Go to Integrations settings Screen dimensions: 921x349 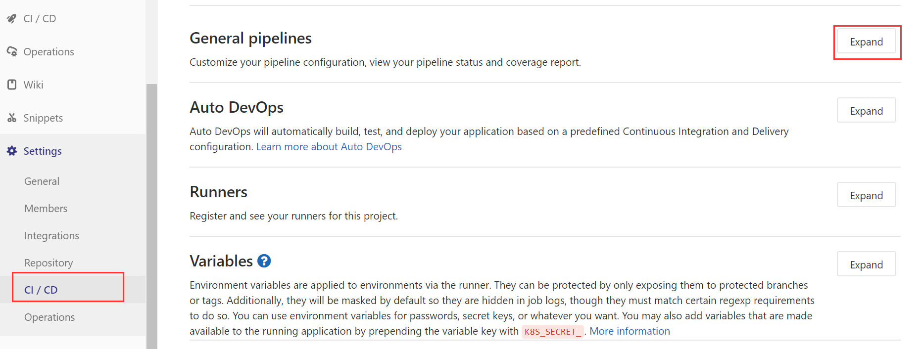pyautogui.click(x=52, y=236)
